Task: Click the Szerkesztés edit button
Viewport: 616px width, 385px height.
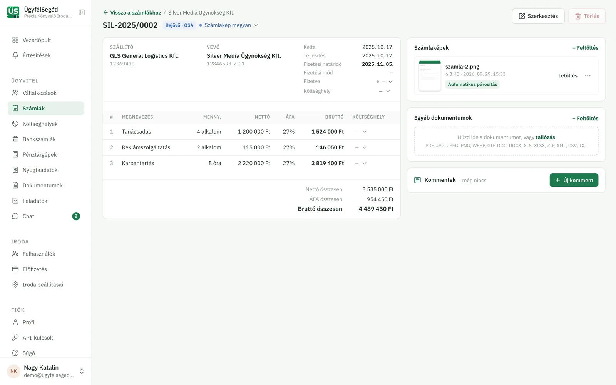Action: 538,16
